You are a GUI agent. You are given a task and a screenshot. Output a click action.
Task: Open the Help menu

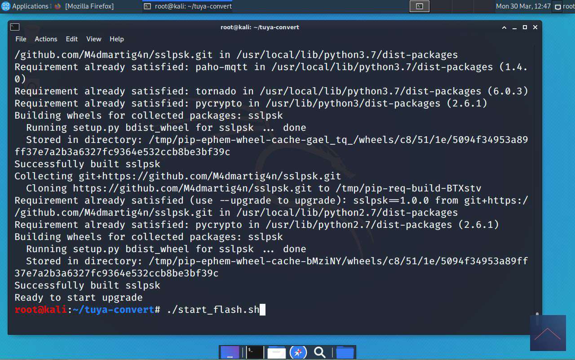(117, 39)
